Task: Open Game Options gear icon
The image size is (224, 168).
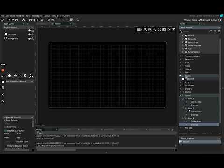Action: point(49,20)
